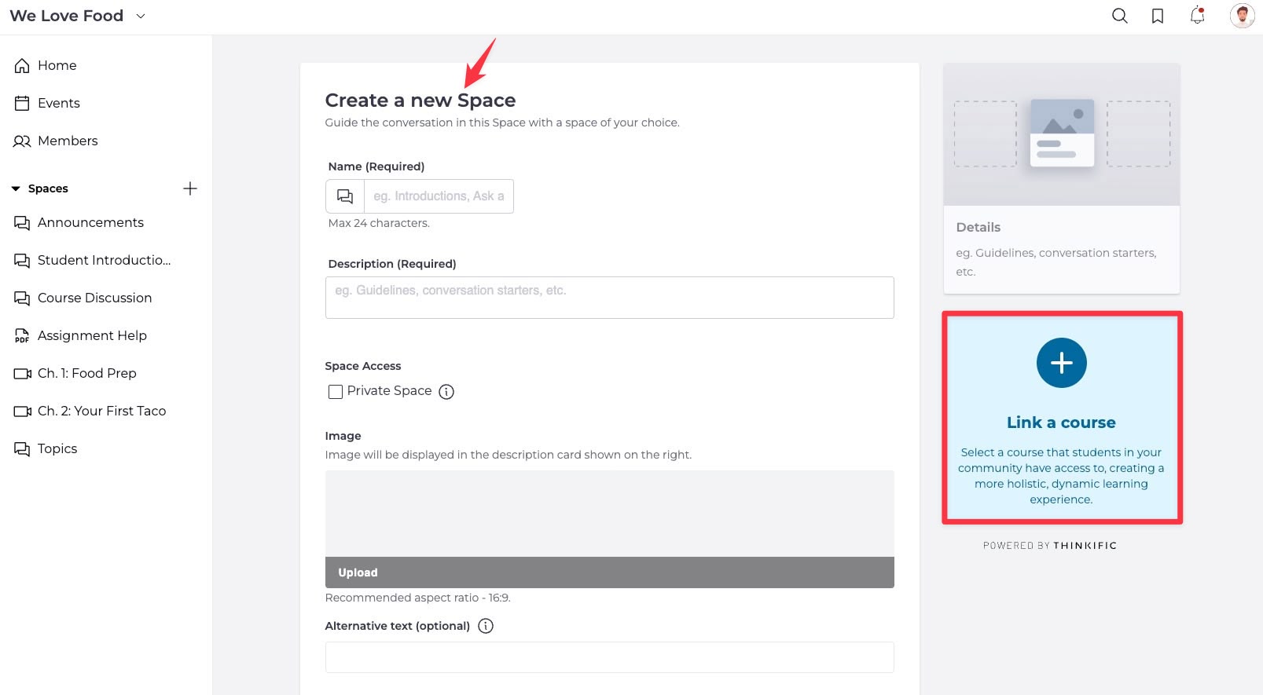Screen dimensions: 1263x695
Task: Click the Description text field
Action: [x=609, y=298]
